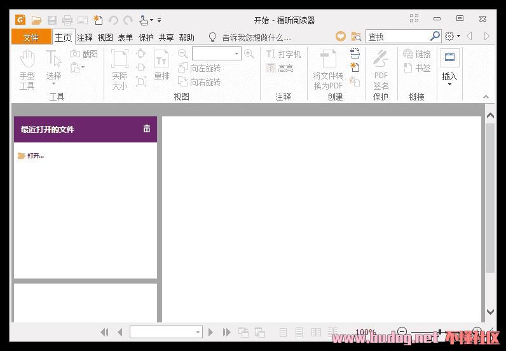Switch to the Protect (保护) tab
This screenshot has height=351, width=506.
(146, 38)
